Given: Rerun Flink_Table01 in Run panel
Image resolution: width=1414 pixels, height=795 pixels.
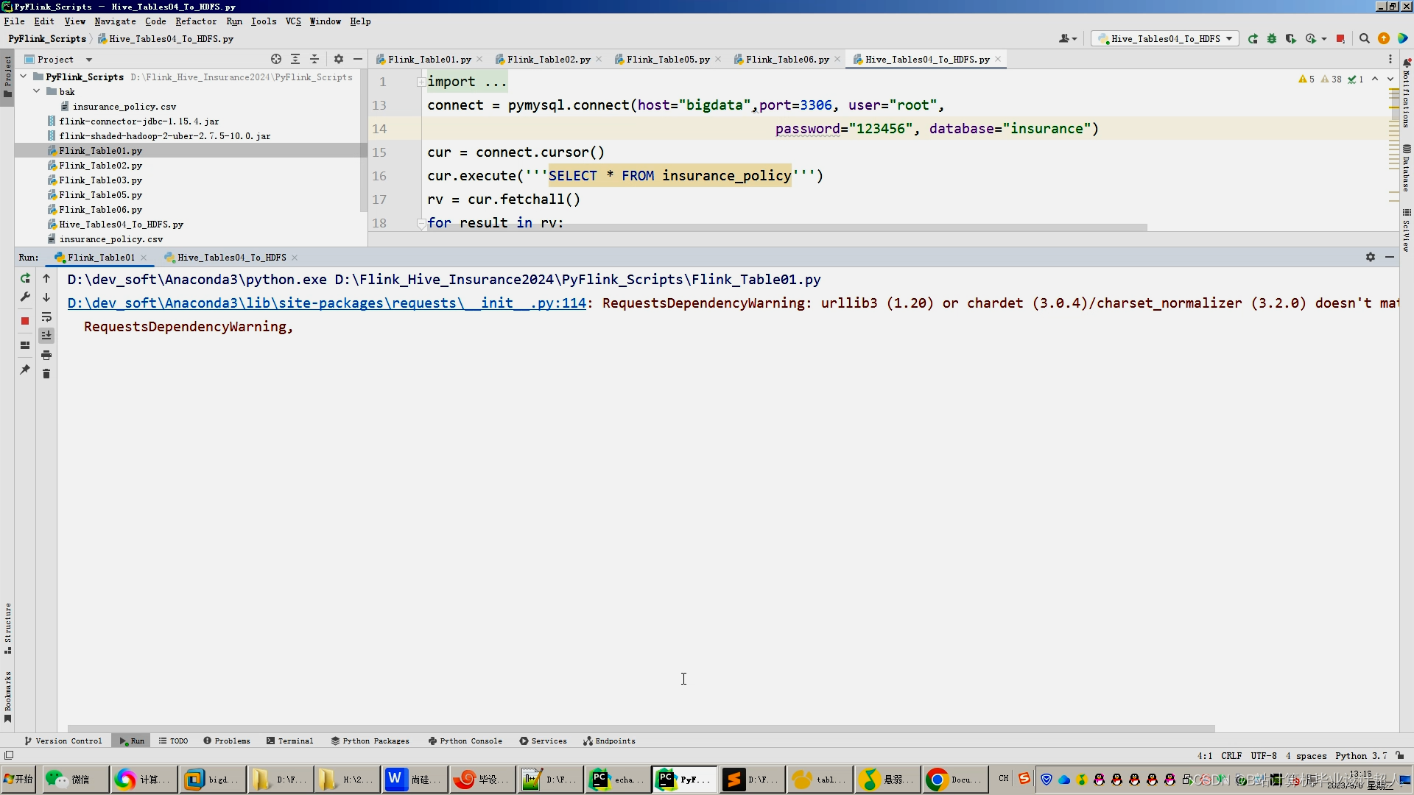Looking at the screenshot, I should [x=25, y=278].
